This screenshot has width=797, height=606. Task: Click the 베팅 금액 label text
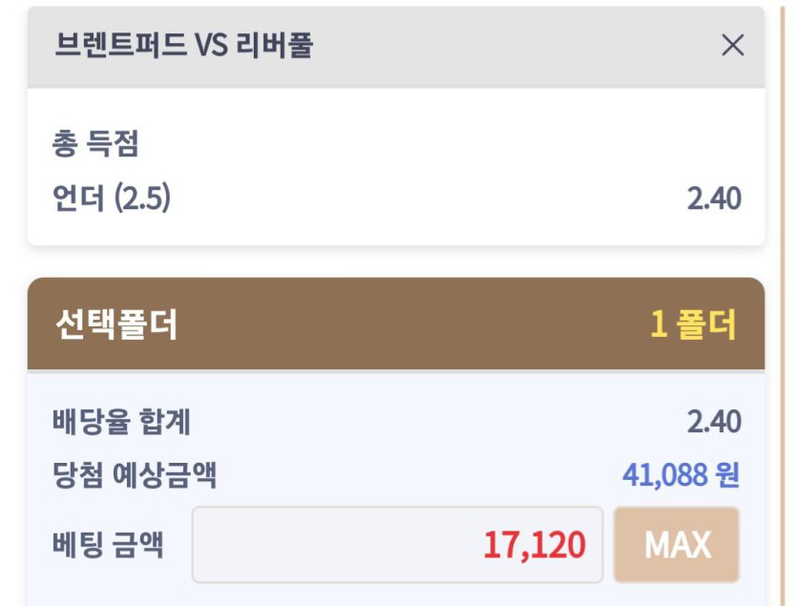point(108,545)
